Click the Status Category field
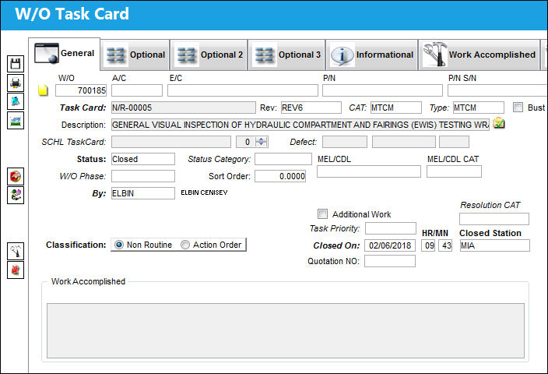This screenshot has width=548, height=374. click(283, 159)
